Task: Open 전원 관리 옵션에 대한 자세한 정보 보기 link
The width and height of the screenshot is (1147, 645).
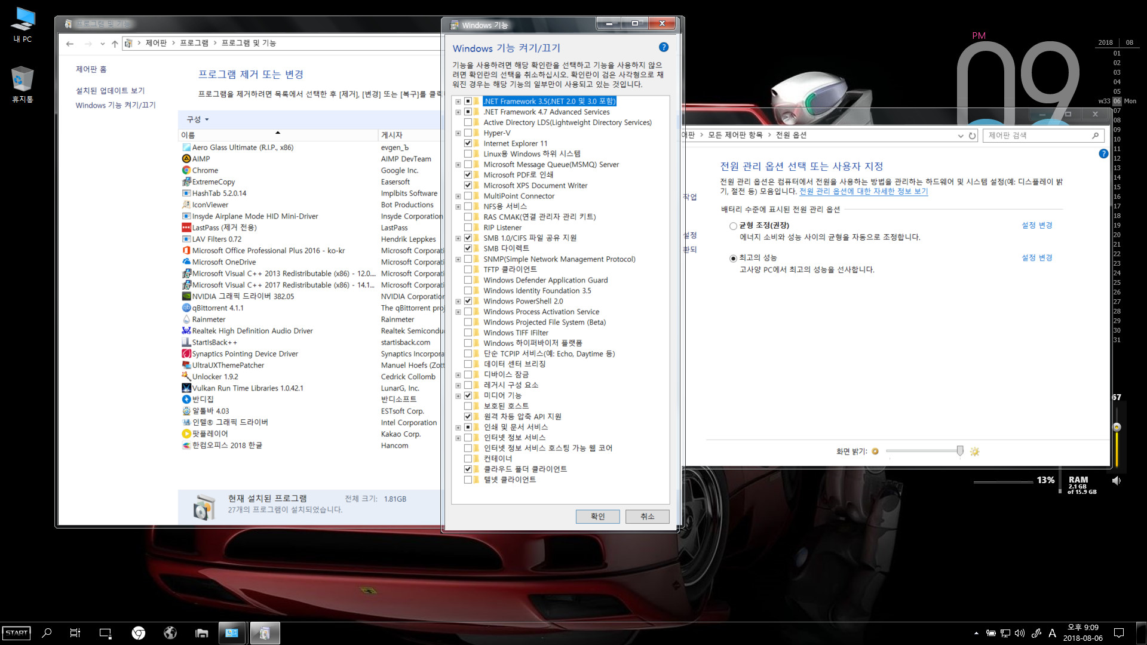Action: [863, 192]
